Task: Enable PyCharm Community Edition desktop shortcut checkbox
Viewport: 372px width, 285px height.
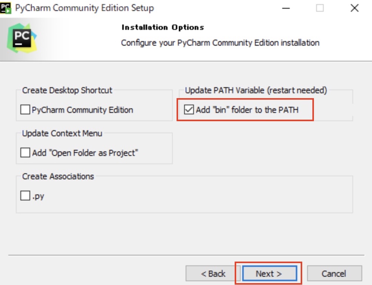Action: pos(25,110)
